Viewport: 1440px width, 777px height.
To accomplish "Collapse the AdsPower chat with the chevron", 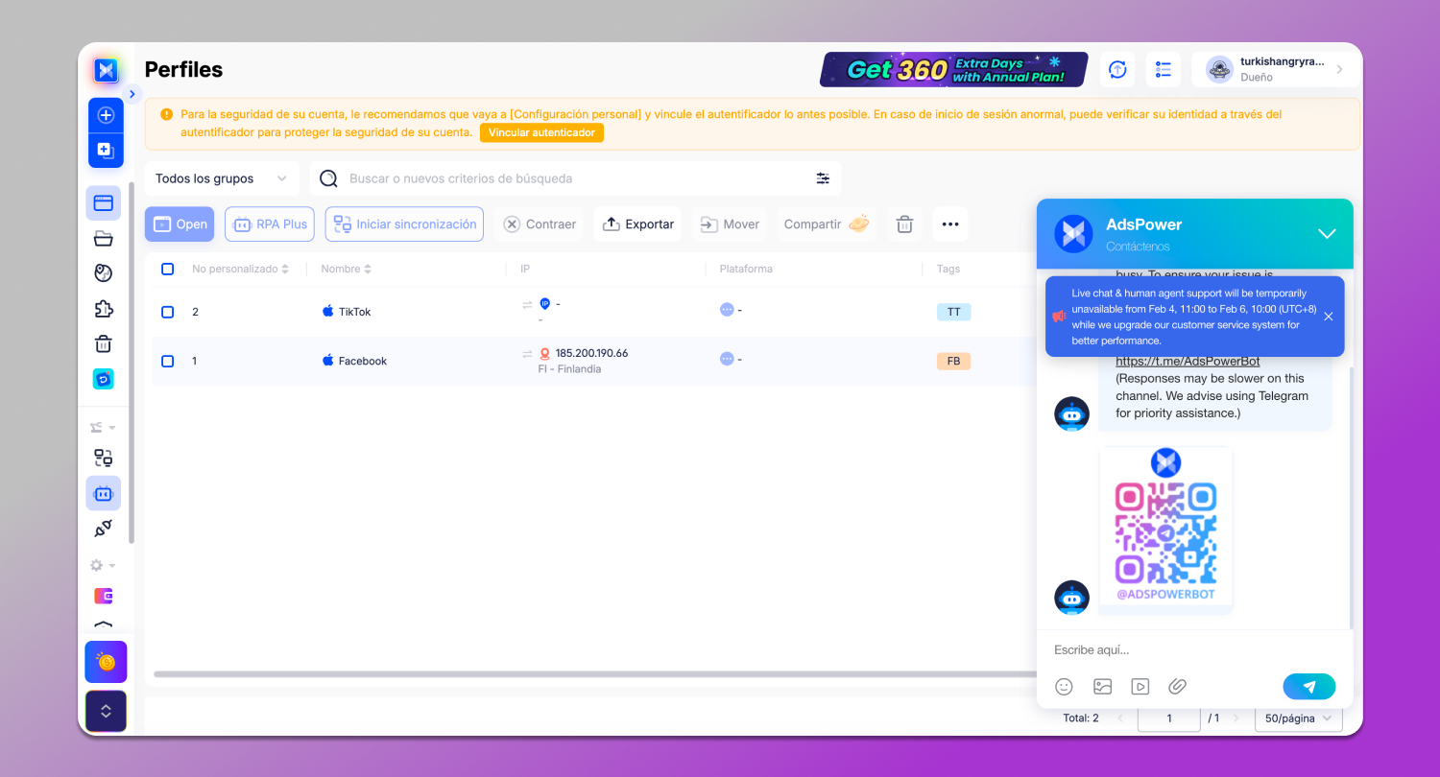I will pyautogui.click(x=1328, y=233).
